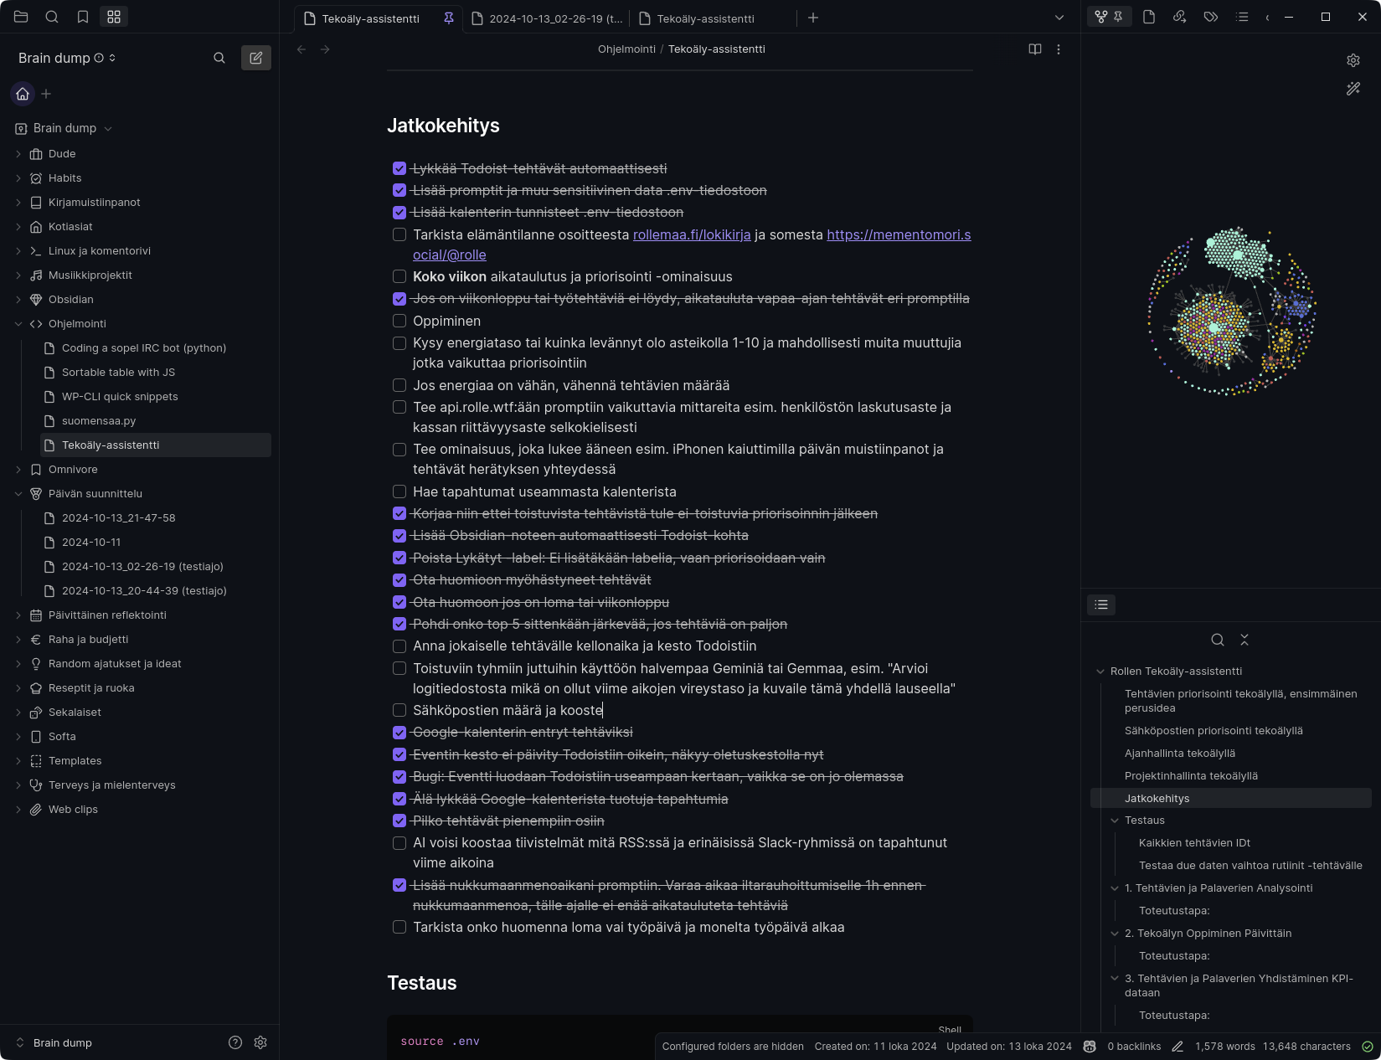This screenshot has width=1381, height=1060.
Task: Open graph view settings gear icon
Action: click(x=1353, y=60)
